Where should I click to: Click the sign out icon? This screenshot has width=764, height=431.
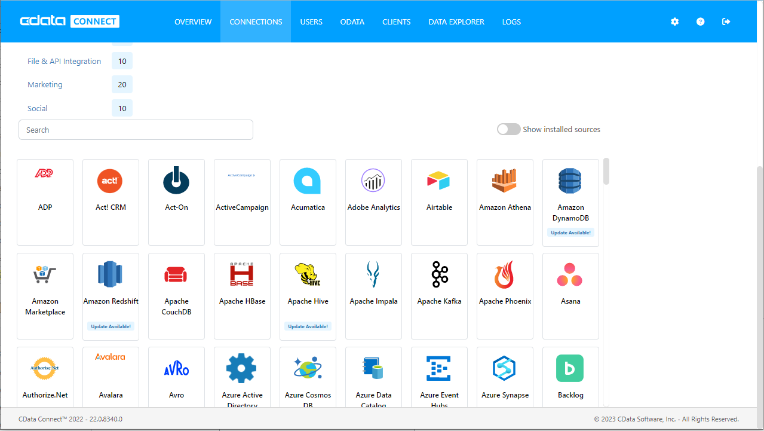click(x=726, y=22)
